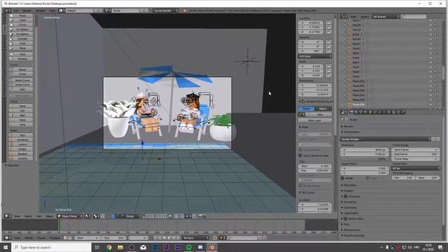Add an Ico Sphere mesh
This screenshot has width=448, height=252.
[x=21, y=34]
